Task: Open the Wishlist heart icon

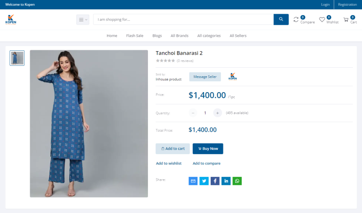Action: pos(322,20)
